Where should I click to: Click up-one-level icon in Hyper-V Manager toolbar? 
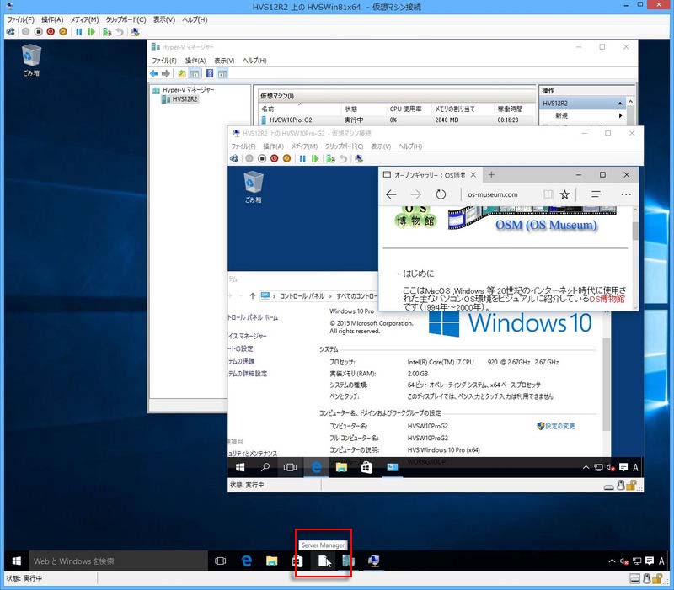(x=182, y=74)
